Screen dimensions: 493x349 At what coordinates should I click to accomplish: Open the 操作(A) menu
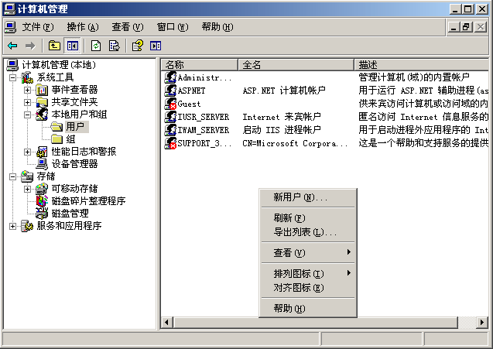point(83,27)
